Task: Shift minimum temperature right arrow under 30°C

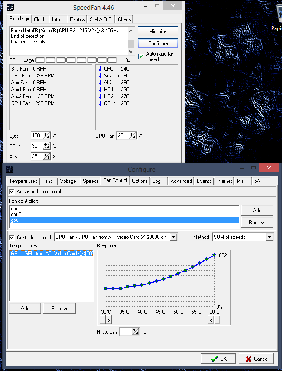Action: [108, 320]
